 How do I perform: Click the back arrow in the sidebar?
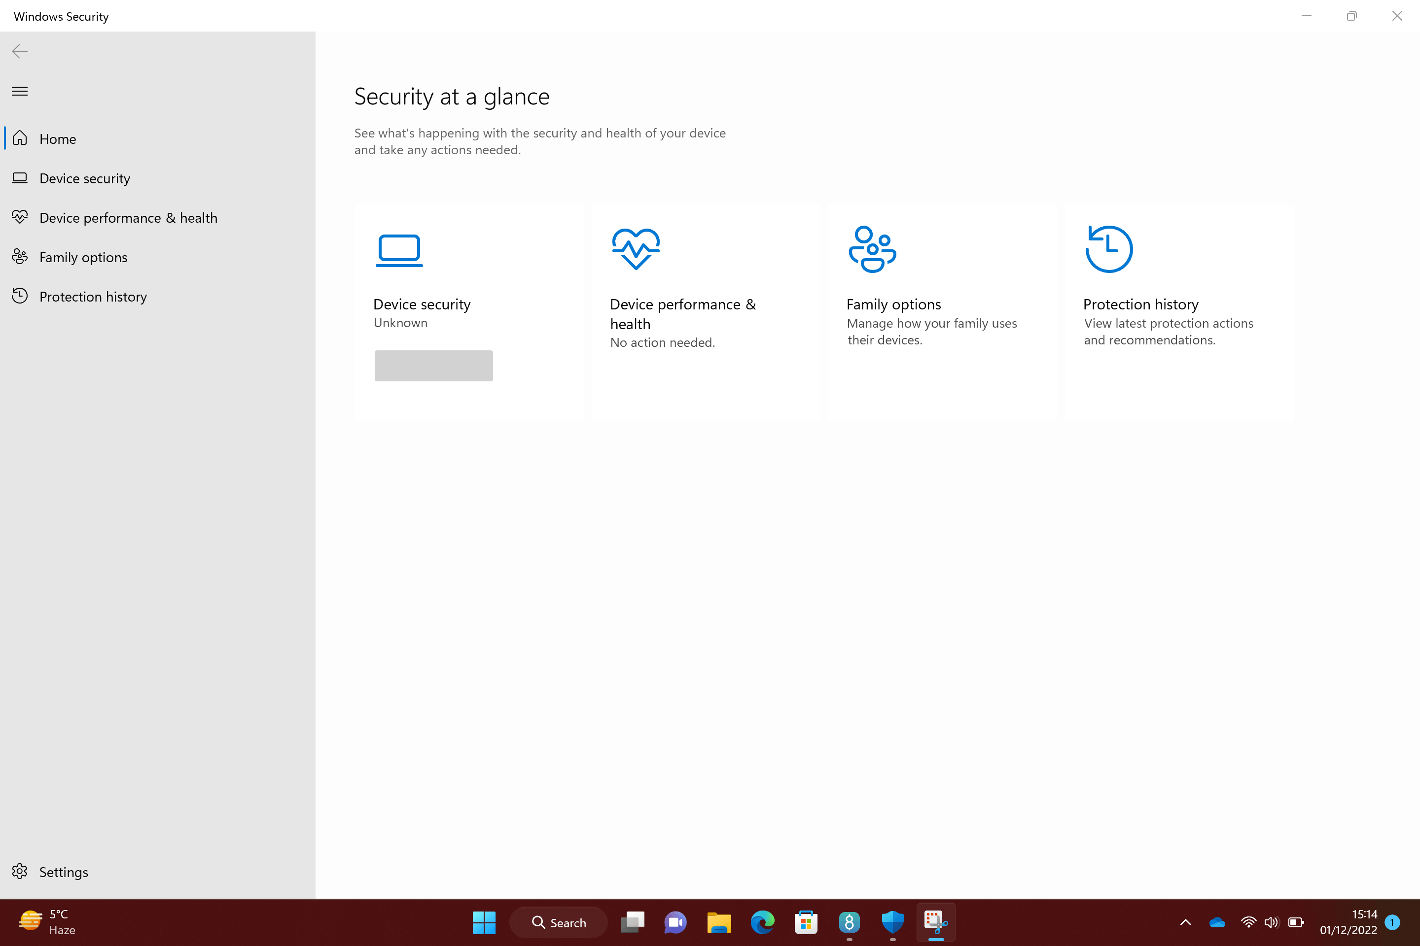click(x=20, y=51)
